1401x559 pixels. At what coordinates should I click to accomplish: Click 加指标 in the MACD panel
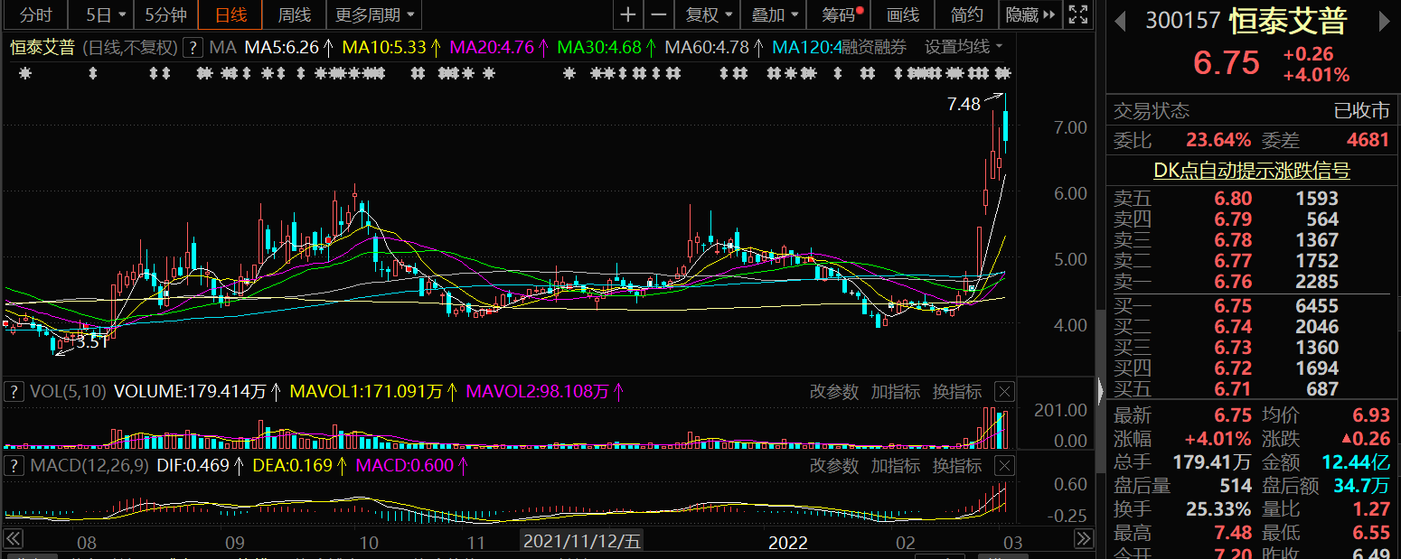(x=895, y=466)
